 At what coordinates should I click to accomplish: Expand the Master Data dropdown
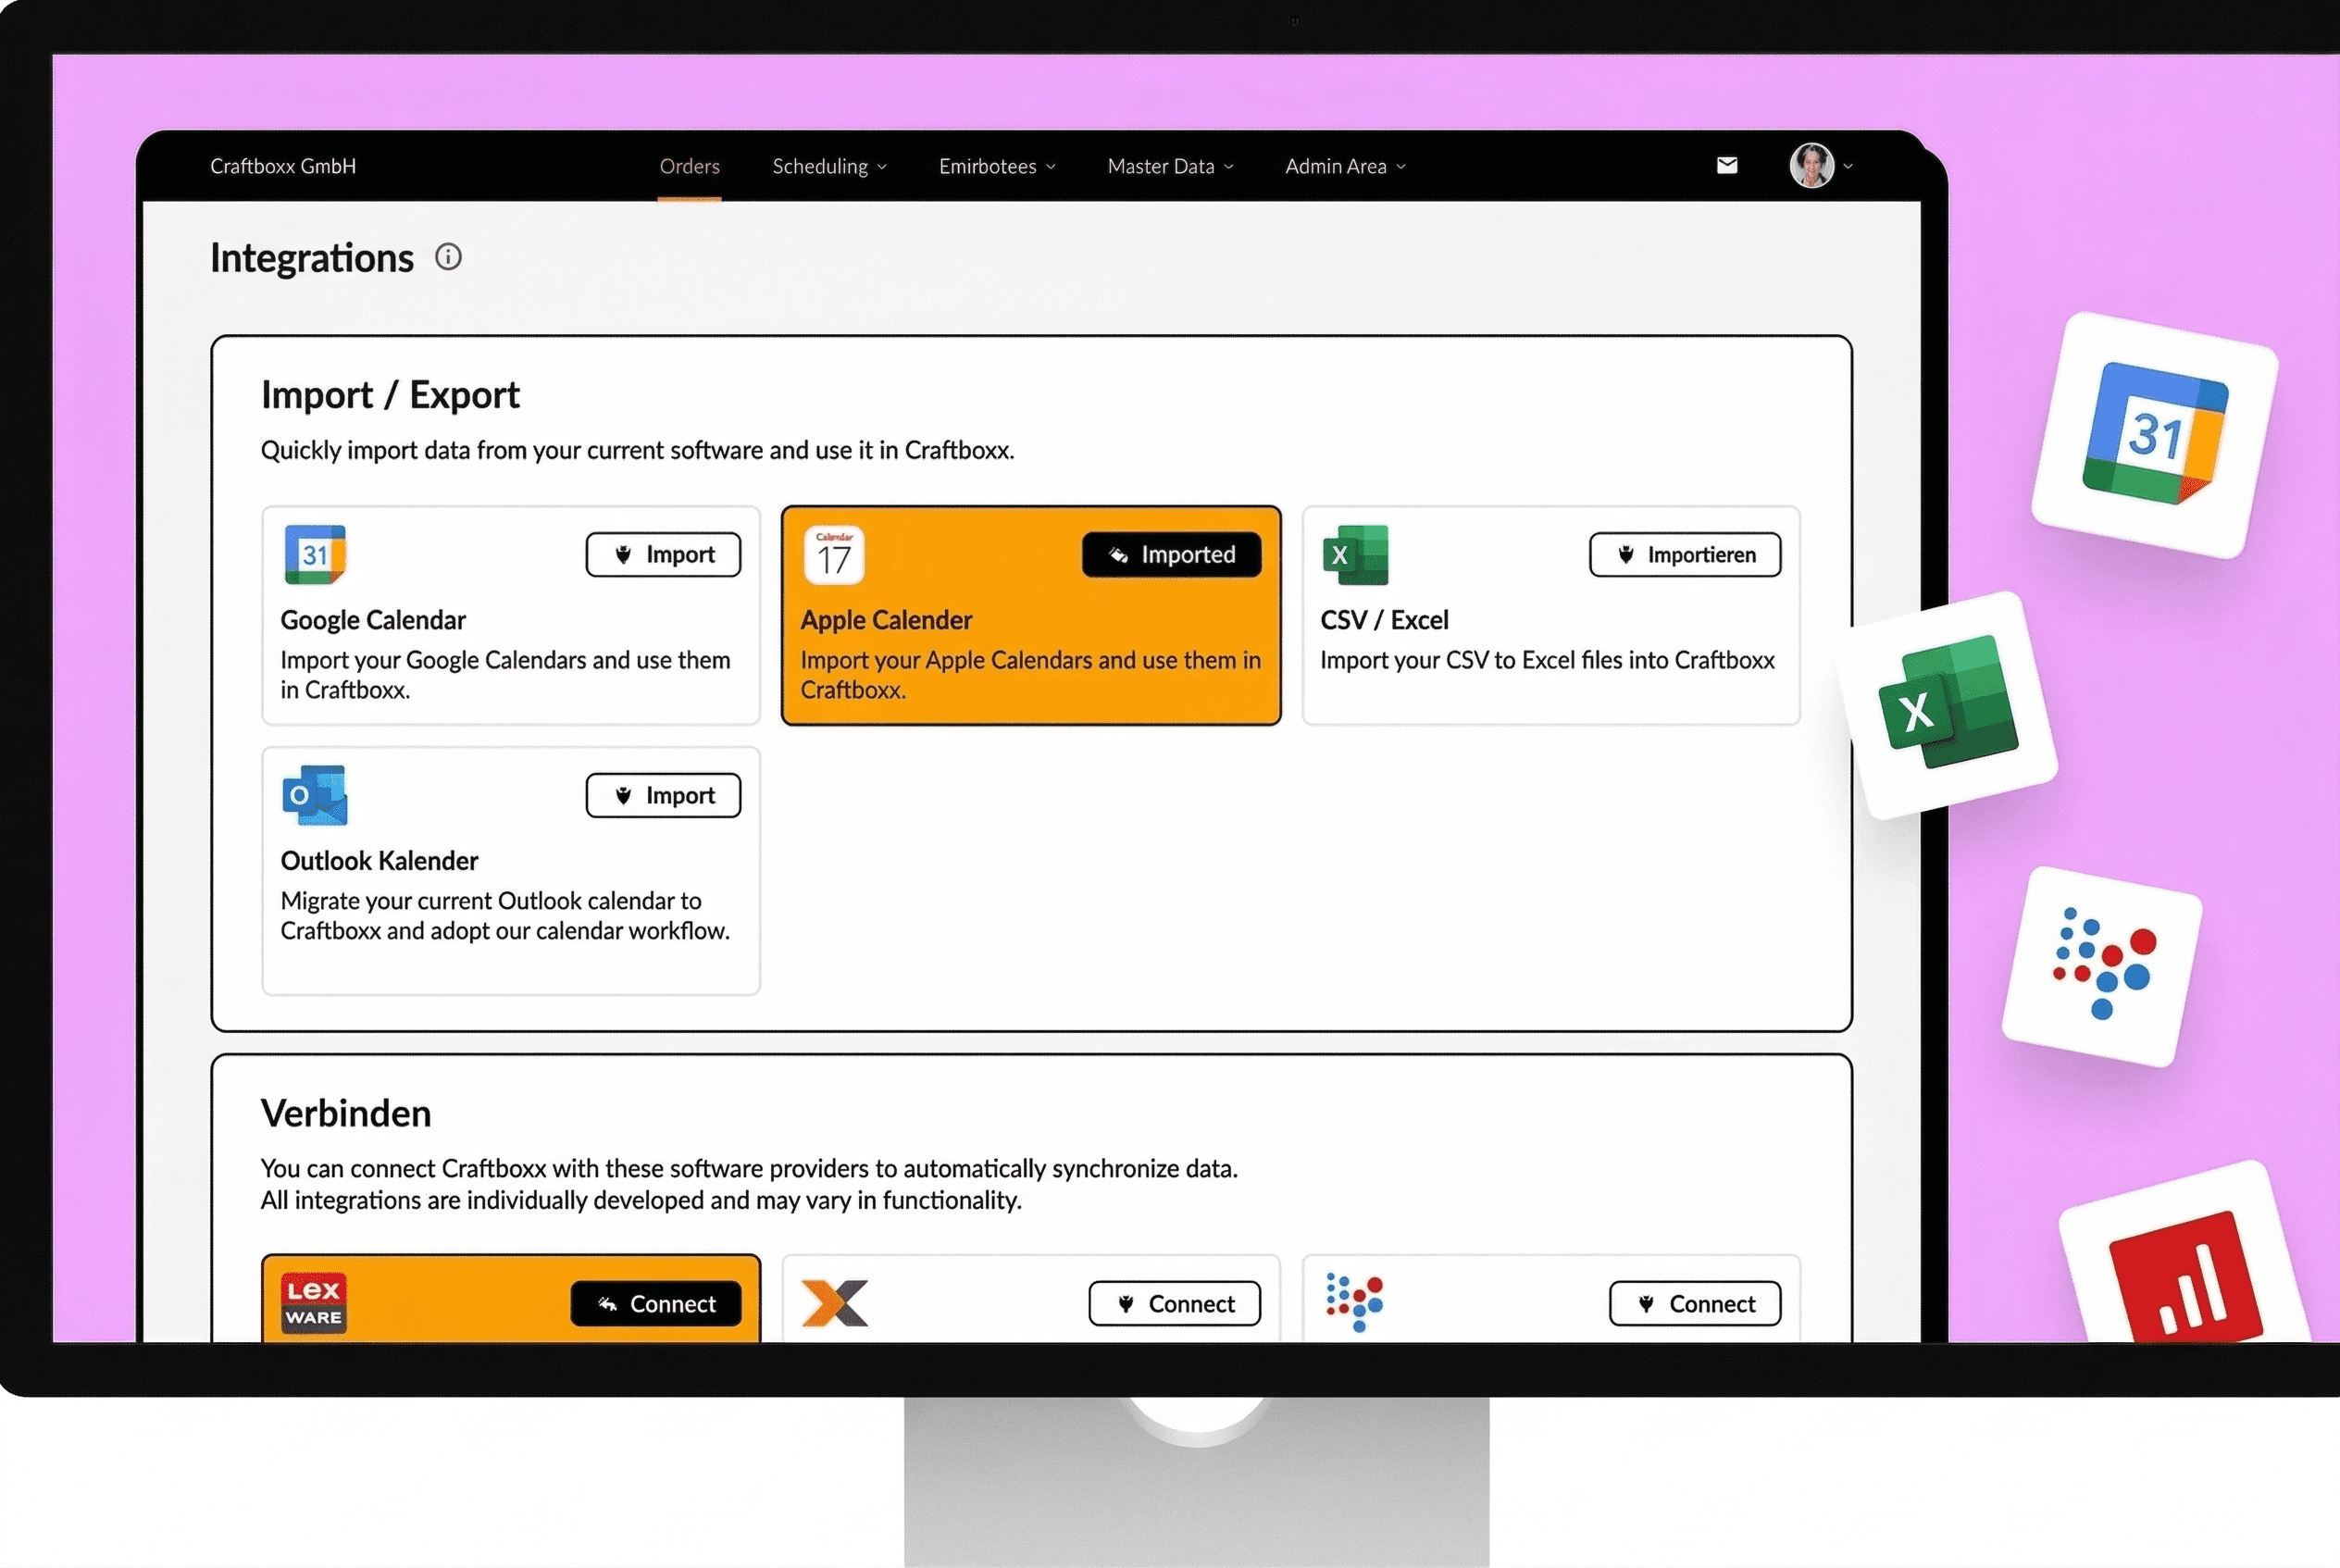[x=1170, y=167]
